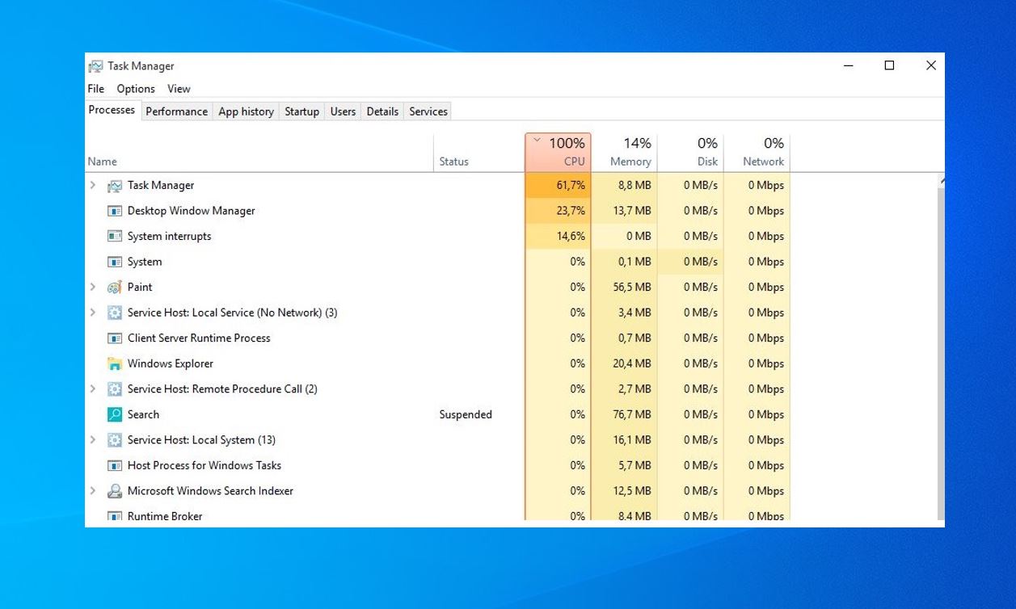
Task: Open the View menu
Action: point(179,89)
